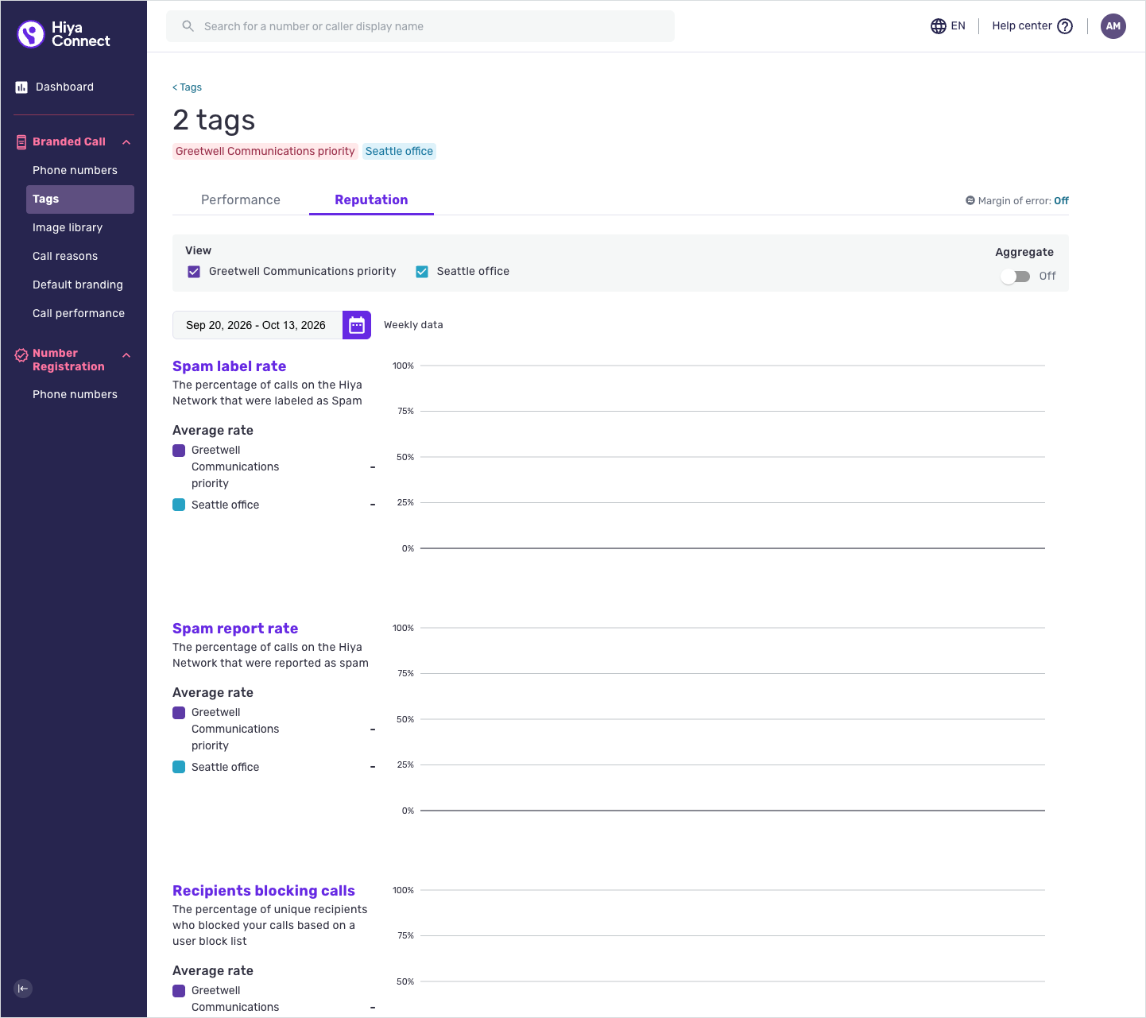Screen dimensions: 1146x1018
Task: Select the Reputation tab
Action: (x=371, y=200)
